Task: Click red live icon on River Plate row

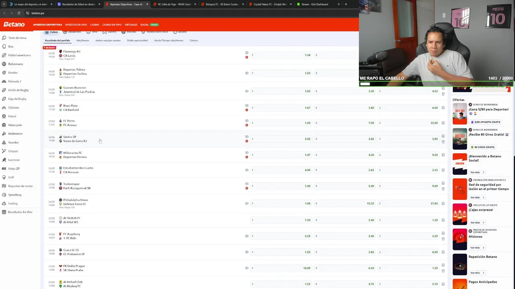Action: 247,110
